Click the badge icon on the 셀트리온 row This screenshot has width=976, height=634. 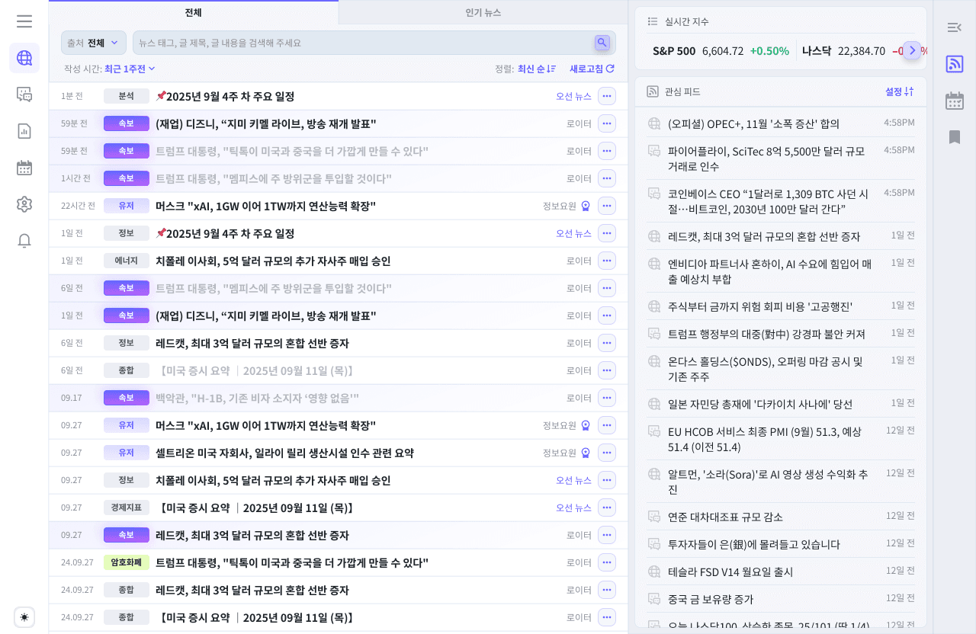coord(586,453)
